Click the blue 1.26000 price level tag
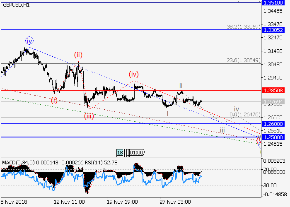This screenshot has height=207, width=290. tap(273, 124)
